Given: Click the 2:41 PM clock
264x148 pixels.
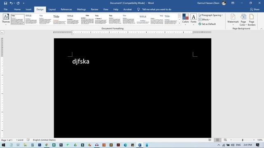Looking at the screenshot, I should click(x=247, y=145).
